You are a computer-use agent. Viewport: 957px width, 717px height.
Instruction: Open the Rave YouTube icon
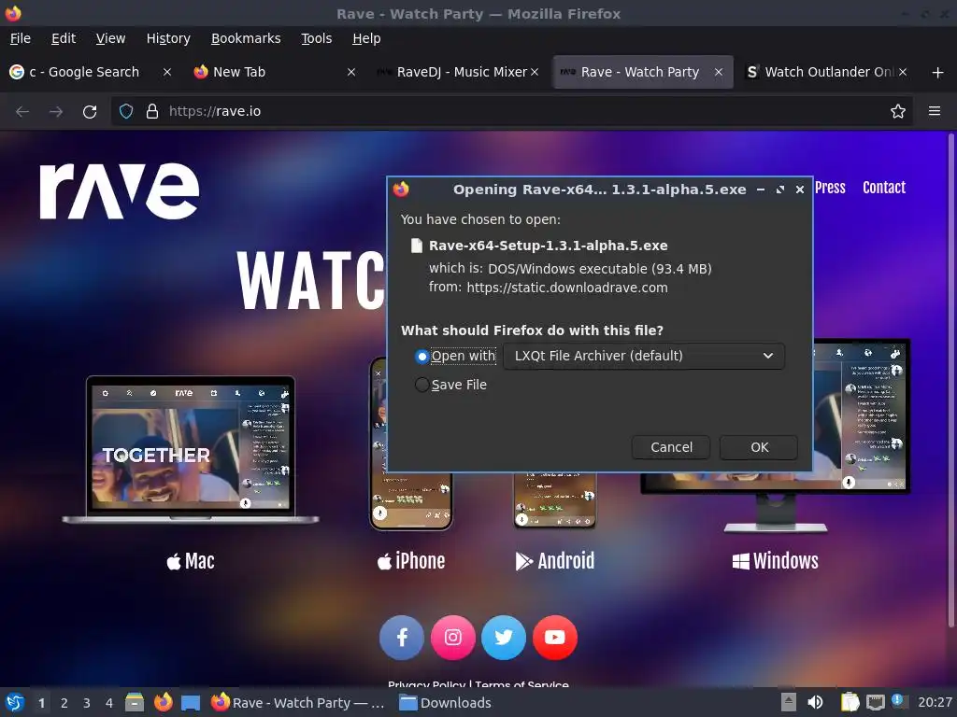[555, 637]
